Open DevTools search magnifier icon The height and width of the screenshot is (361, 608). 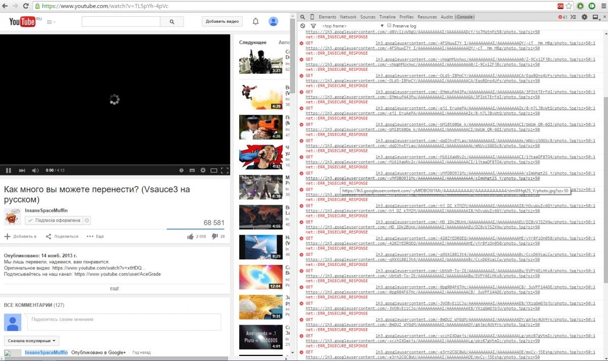pyautogui.click(x=302, y=17)
